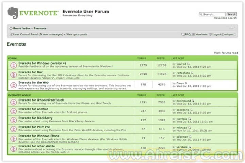Go to Board index breadcrumb
245x163 pixels.
tap(22, 28)
